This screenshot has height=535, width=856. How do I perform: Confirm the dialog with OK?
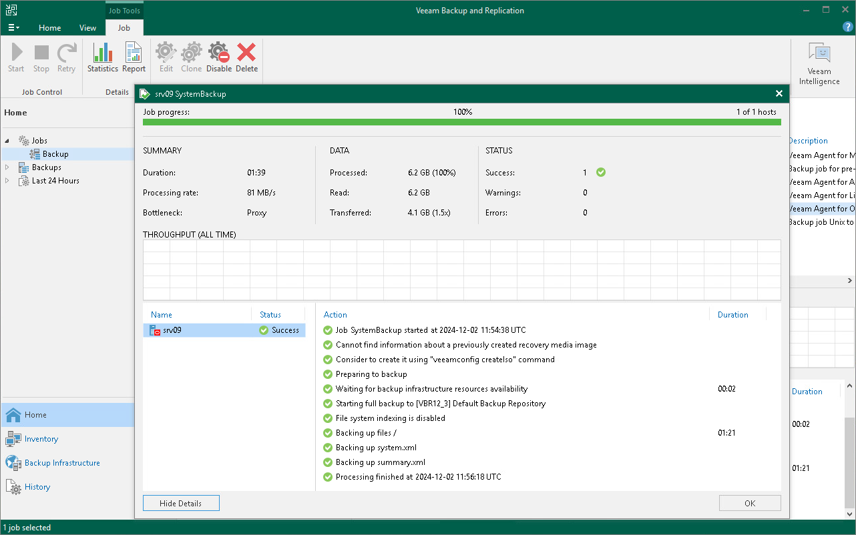(x=749, y=503)
